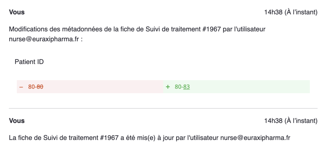
Task: Click the Patient ID field label
Action: 29,62
